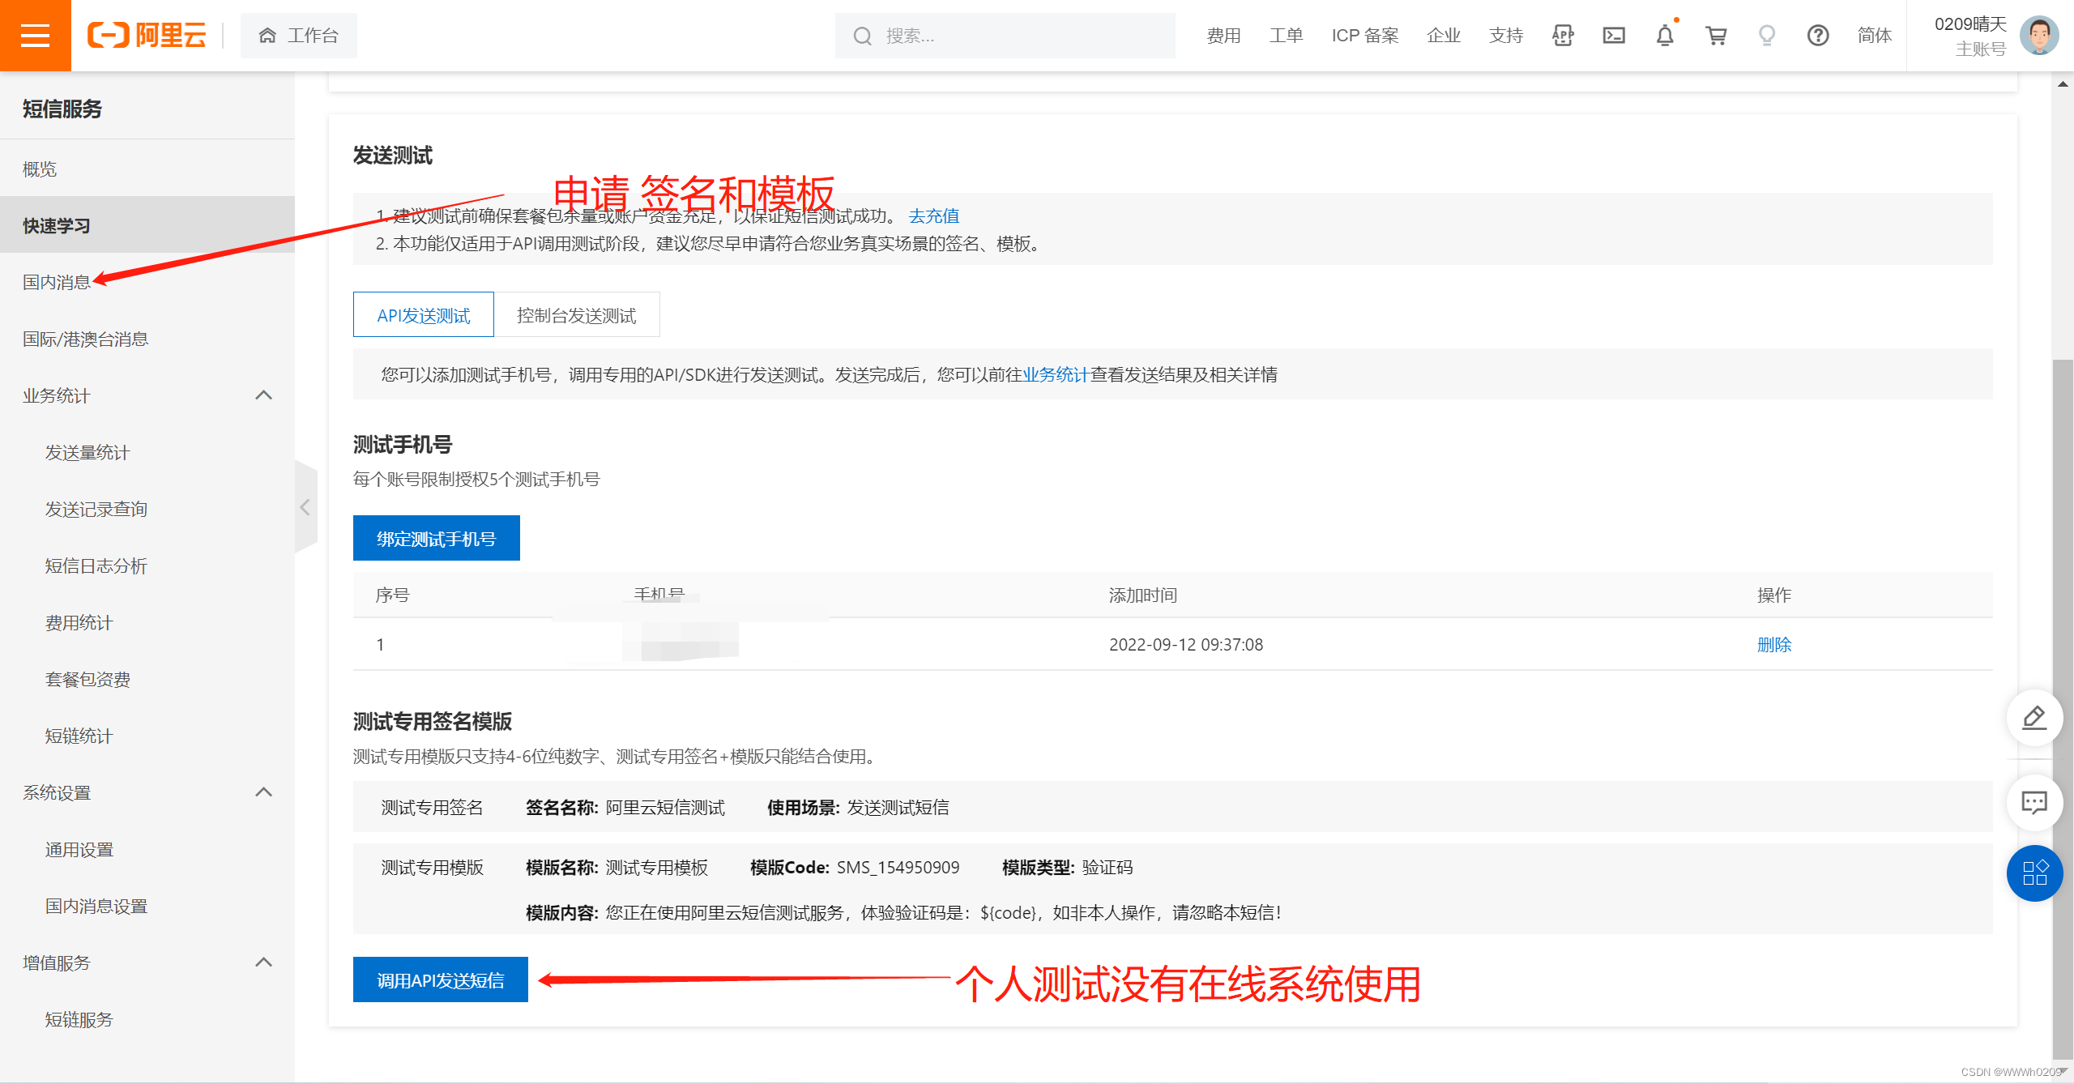Delete test phone row with 删除
Viewport: 2074px width, 1084px height.
click(1774, 645)
